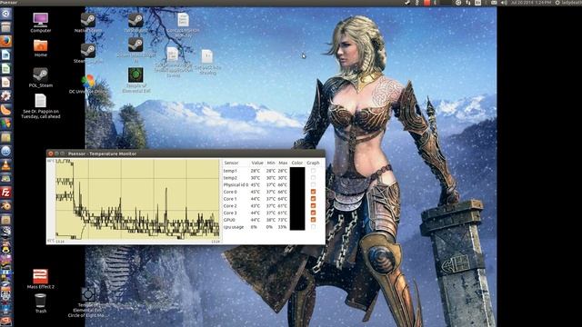Disable graph for Core 2
Viewport: 582px width, 327px height.
[313, 206]
